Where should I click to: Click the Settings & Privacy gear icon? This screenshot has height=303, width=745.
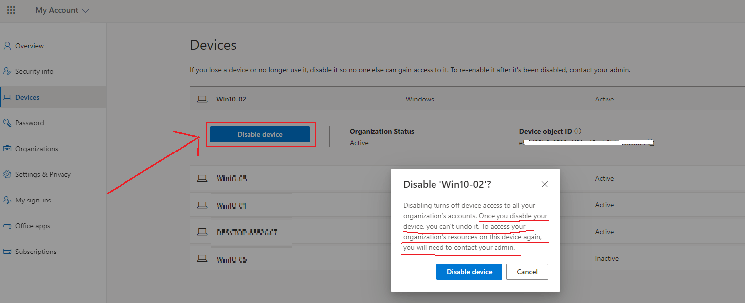(7, 174)
